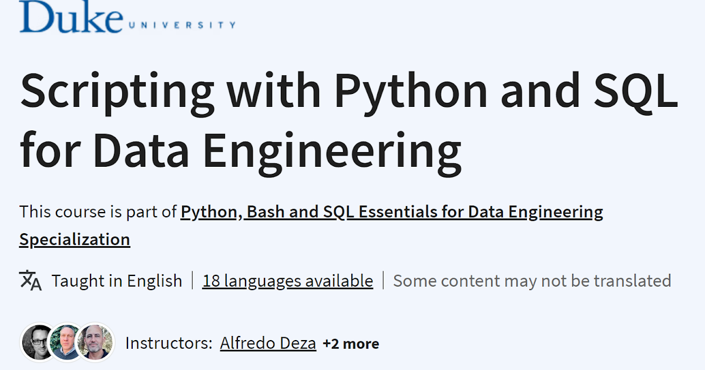Click the third instructor avatar
The image size is (705, 370).
(96, 342)
